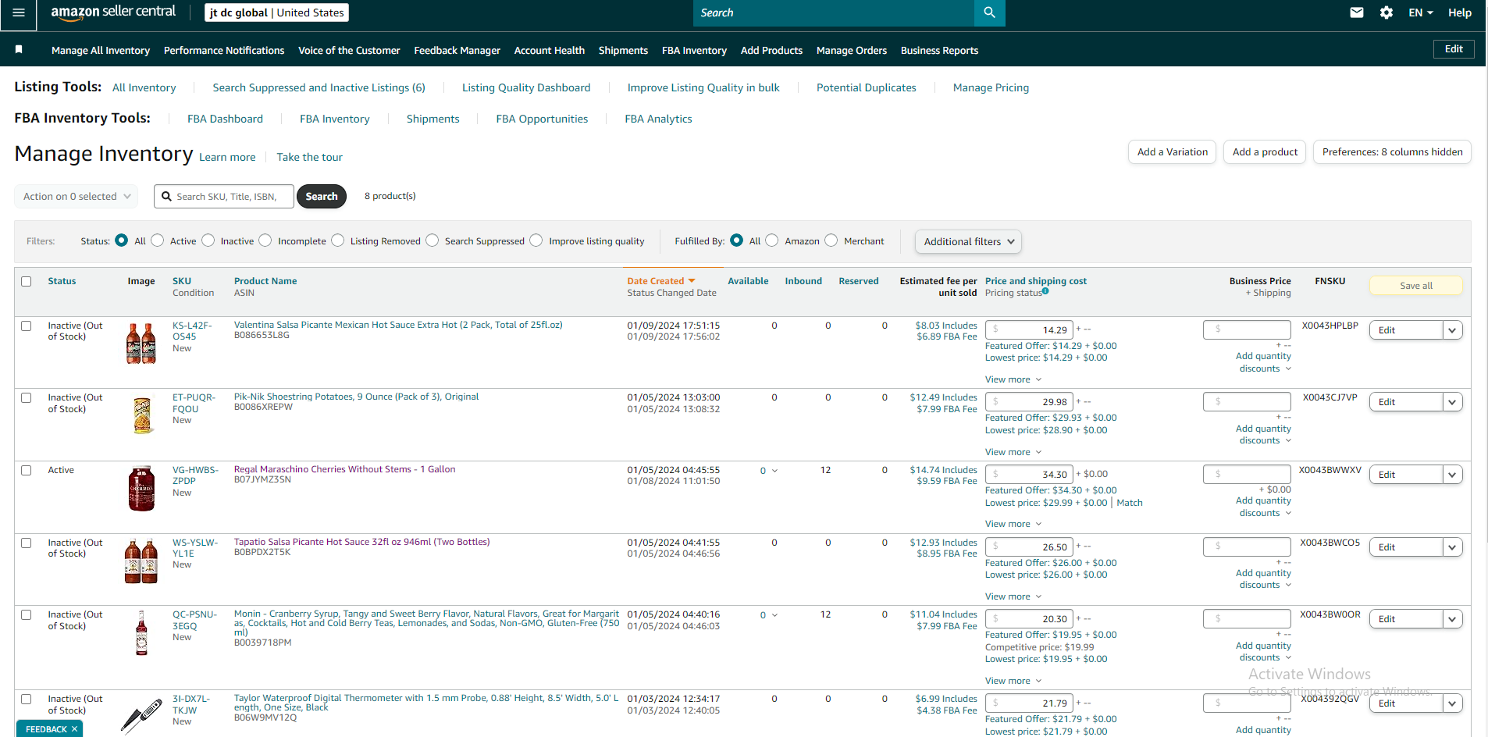
Task: Click Take the tour link
Action: coord(309,157)
